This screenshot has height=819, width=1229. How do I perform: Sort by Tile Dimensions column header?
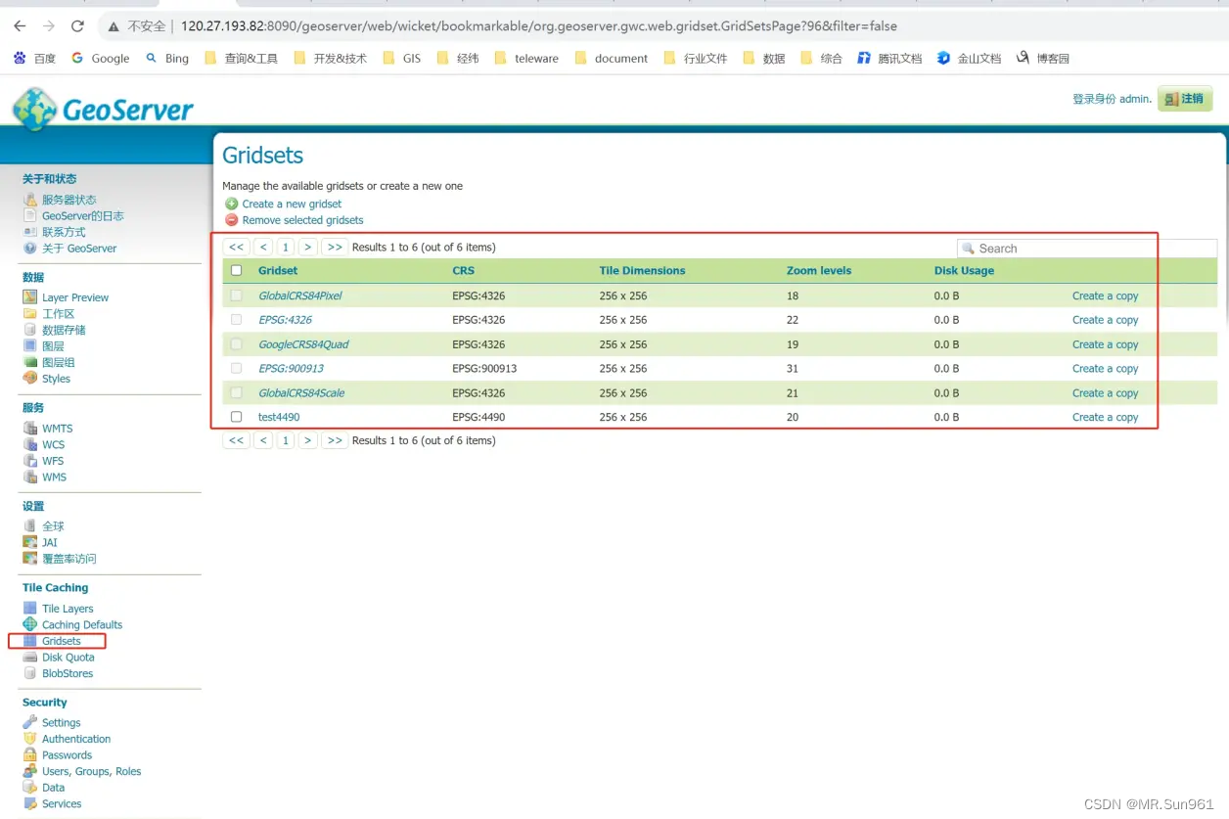coord(642,271)
